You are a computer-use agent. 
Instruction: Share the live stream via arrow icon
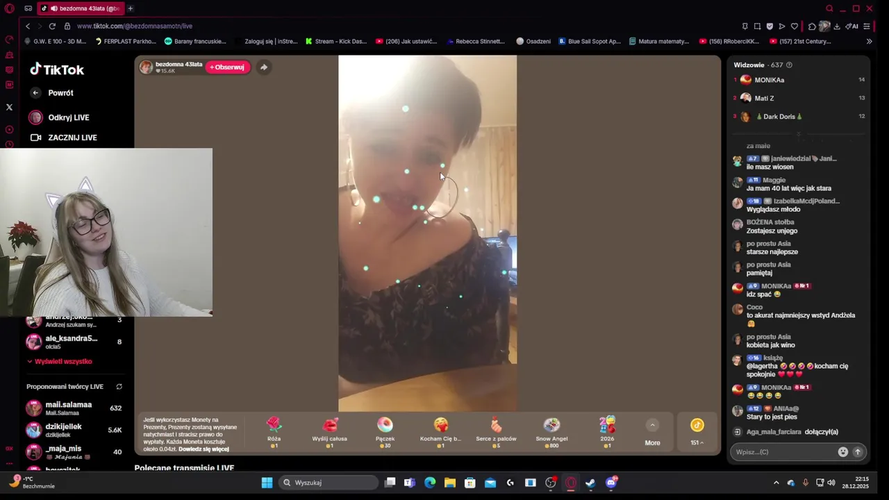[263, 67]
